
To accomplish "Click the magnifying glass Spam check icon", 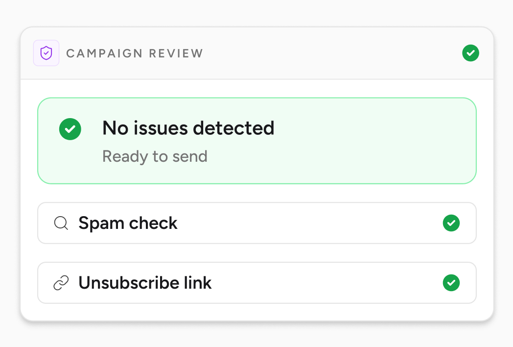I will coord(61,223).
